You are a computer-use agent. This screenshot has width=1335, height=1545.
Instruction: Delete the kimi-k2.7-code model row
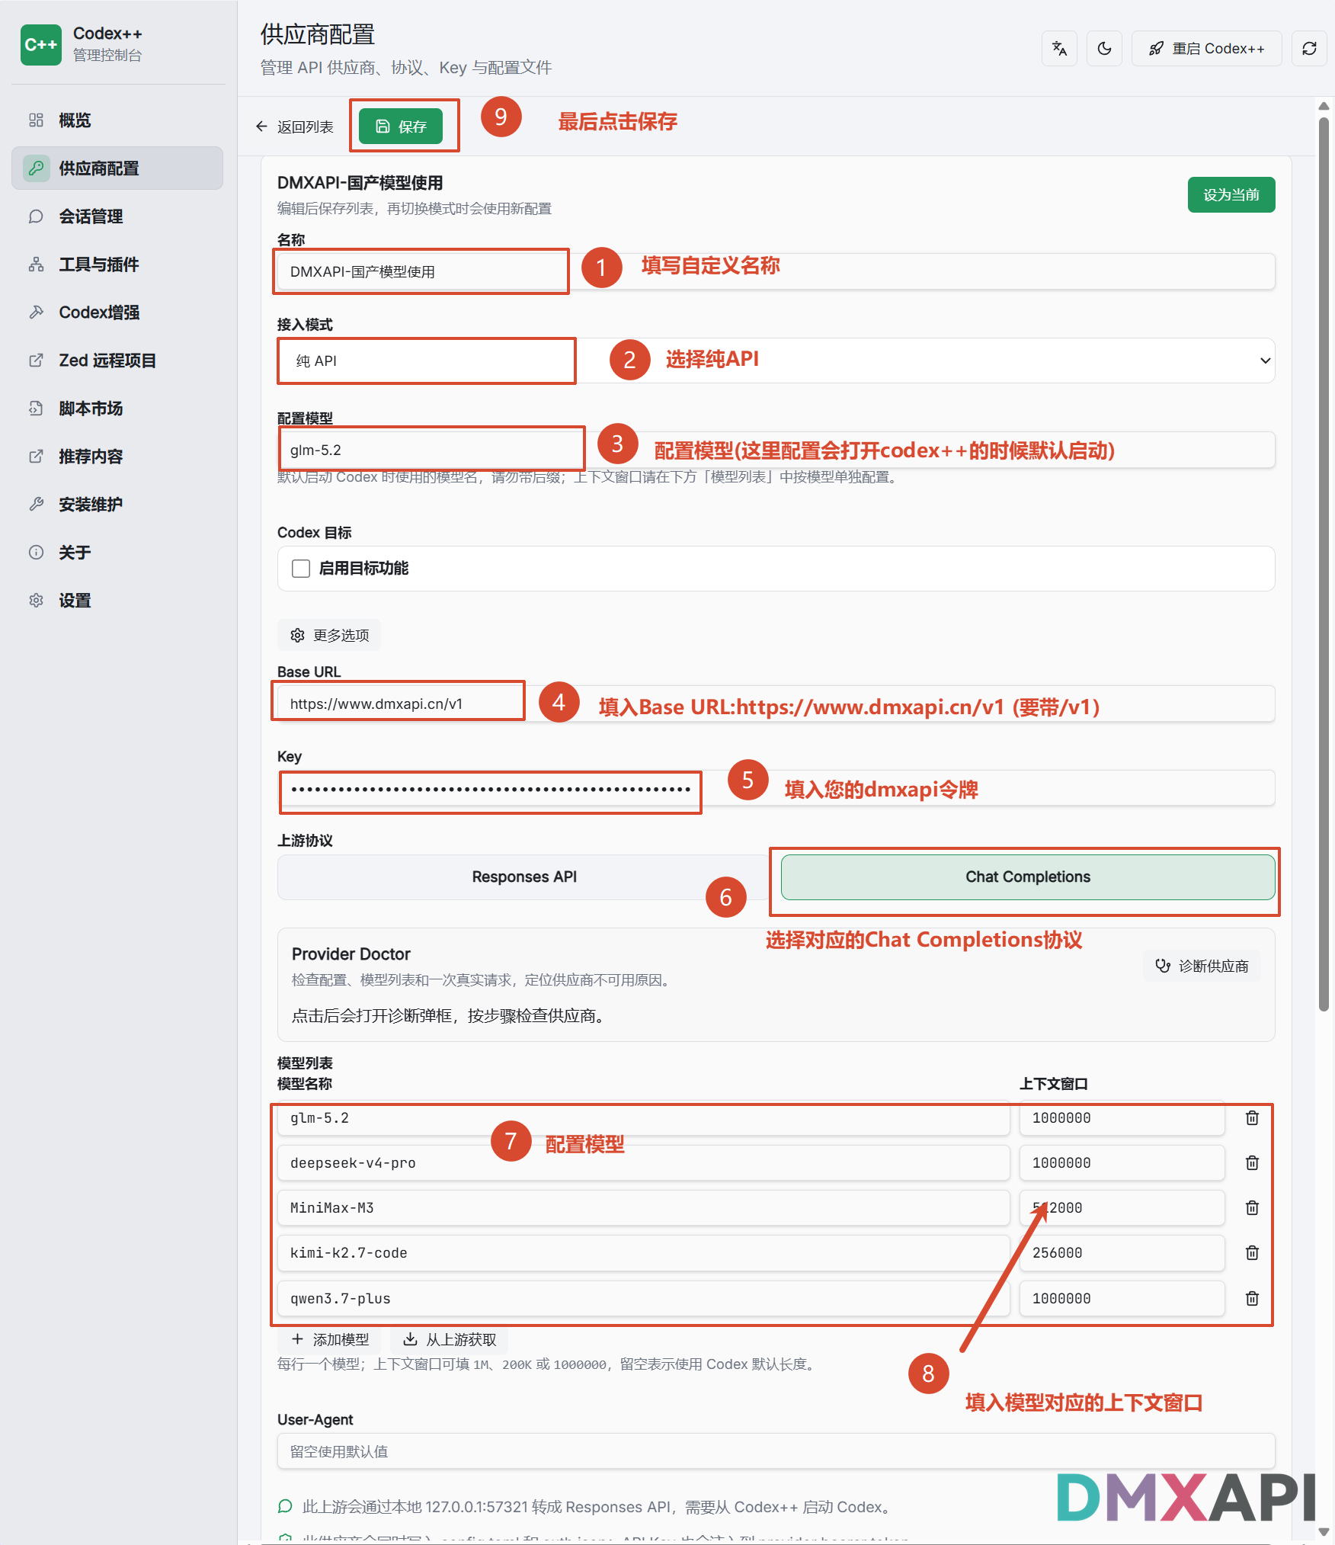1252,1253
